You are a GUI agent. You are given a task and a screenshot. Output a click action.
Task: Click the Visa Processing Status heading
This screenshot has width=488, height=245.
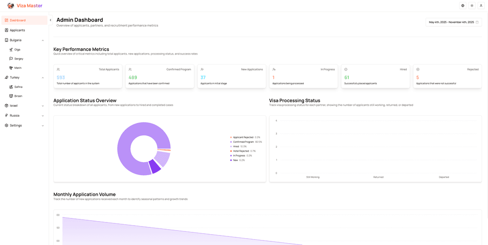point(295,100)
